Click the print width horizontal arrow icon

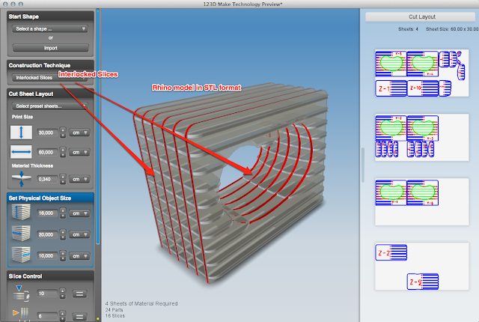coord(21,152)
